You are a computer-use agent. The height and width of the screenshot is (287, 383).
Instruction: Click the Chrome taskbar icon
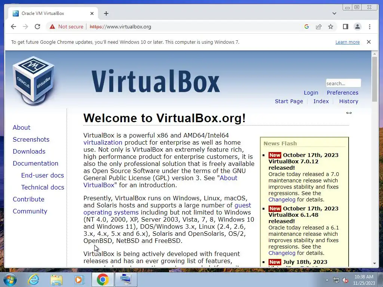pyautogui.click(x=102, y=280)
